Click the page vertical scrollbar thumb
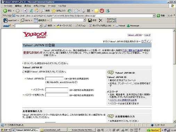176x132 pixels. 174,48
